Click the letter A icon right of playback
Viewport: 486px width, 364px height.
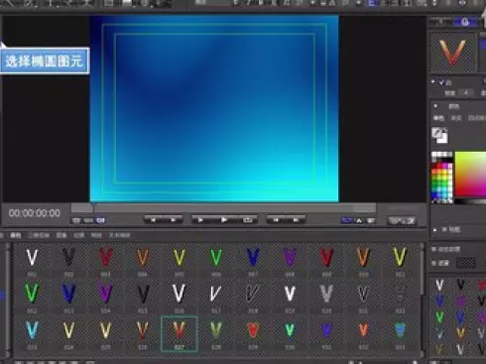[x=359, y=220]
